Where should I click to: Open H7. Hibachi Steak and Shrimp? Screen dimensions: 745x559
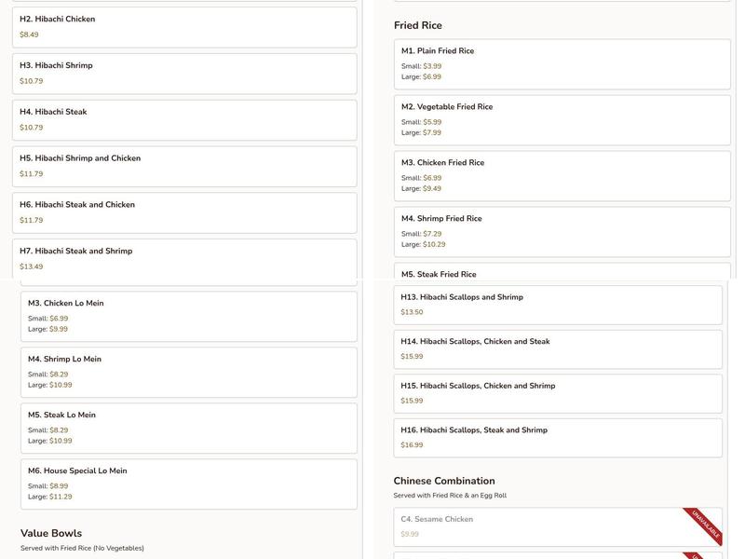pos(183,259)
